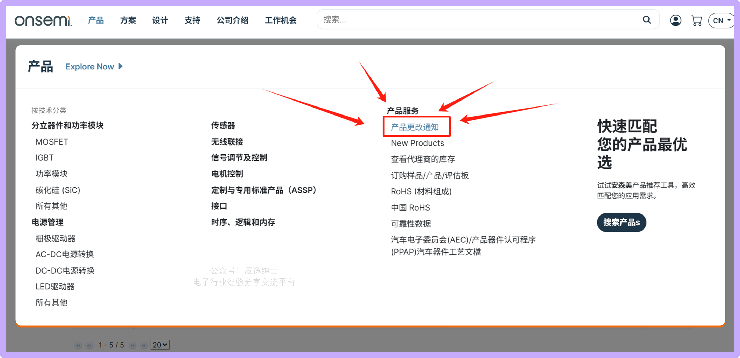Click the search magnifier icon
The width and height of the screenshot is (740, 358).
click(x=646, y=19)
